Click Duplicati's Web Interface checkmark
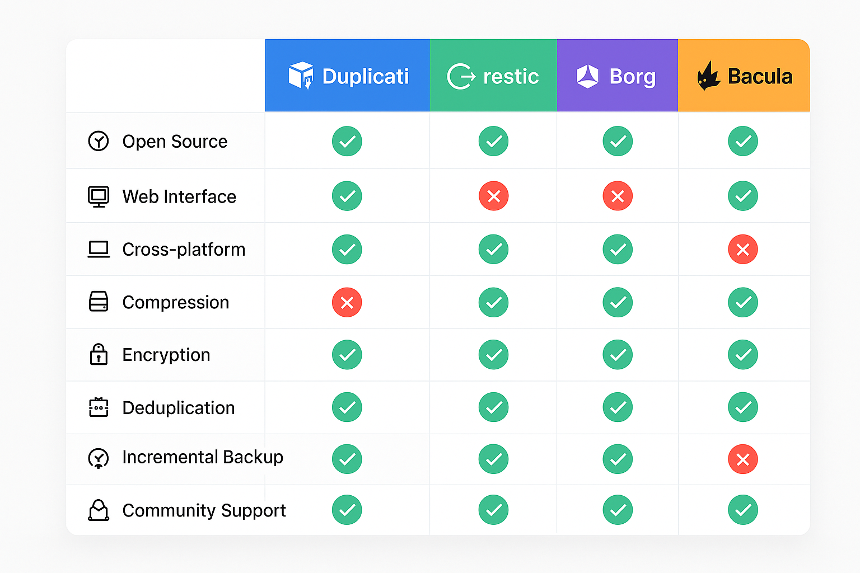The width and height of the screenshot is (860, 573). pyautogui.click(x=347, y=196)
